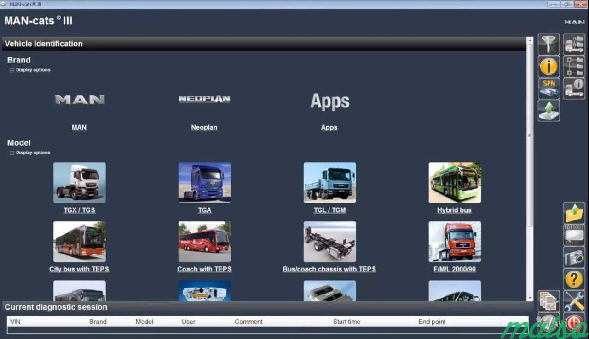This screenshot has width=589, height=339.
Task: Click the VIN column header
Action: tap(15, 322)
